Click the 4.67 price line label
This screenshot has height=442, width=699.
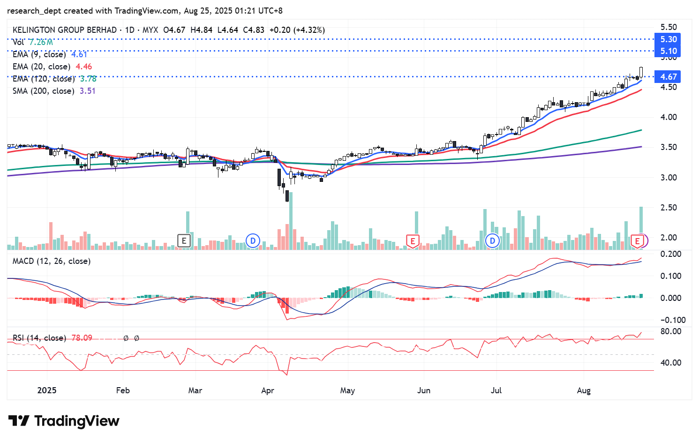tap(669, 77)
